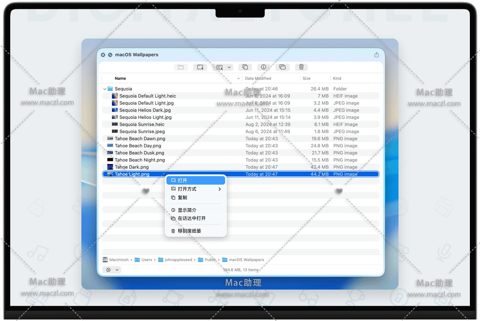Open the action menu in the status bar
This screenshot has width=480, height=321.
112,270
